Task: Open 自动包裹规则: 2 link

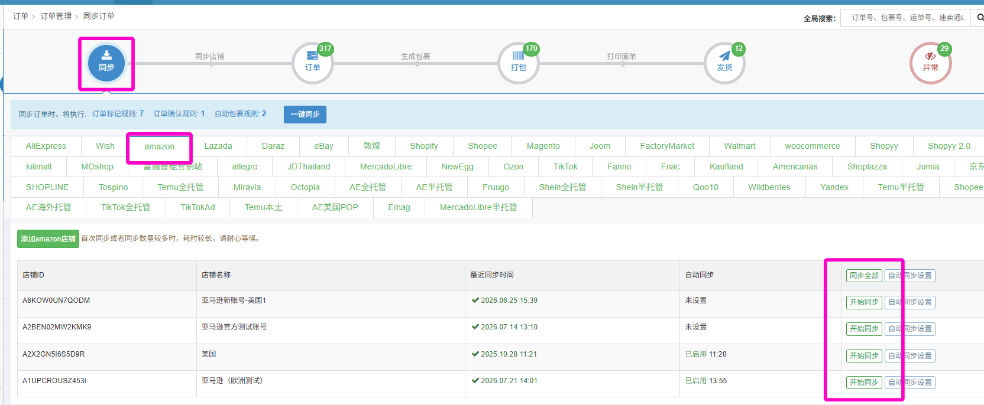Action: point(240,114)
